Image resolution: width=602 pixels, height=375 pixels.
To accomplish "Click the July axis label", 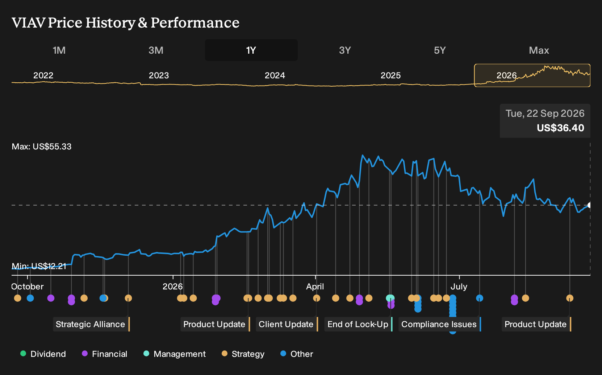I will point(459,287).
